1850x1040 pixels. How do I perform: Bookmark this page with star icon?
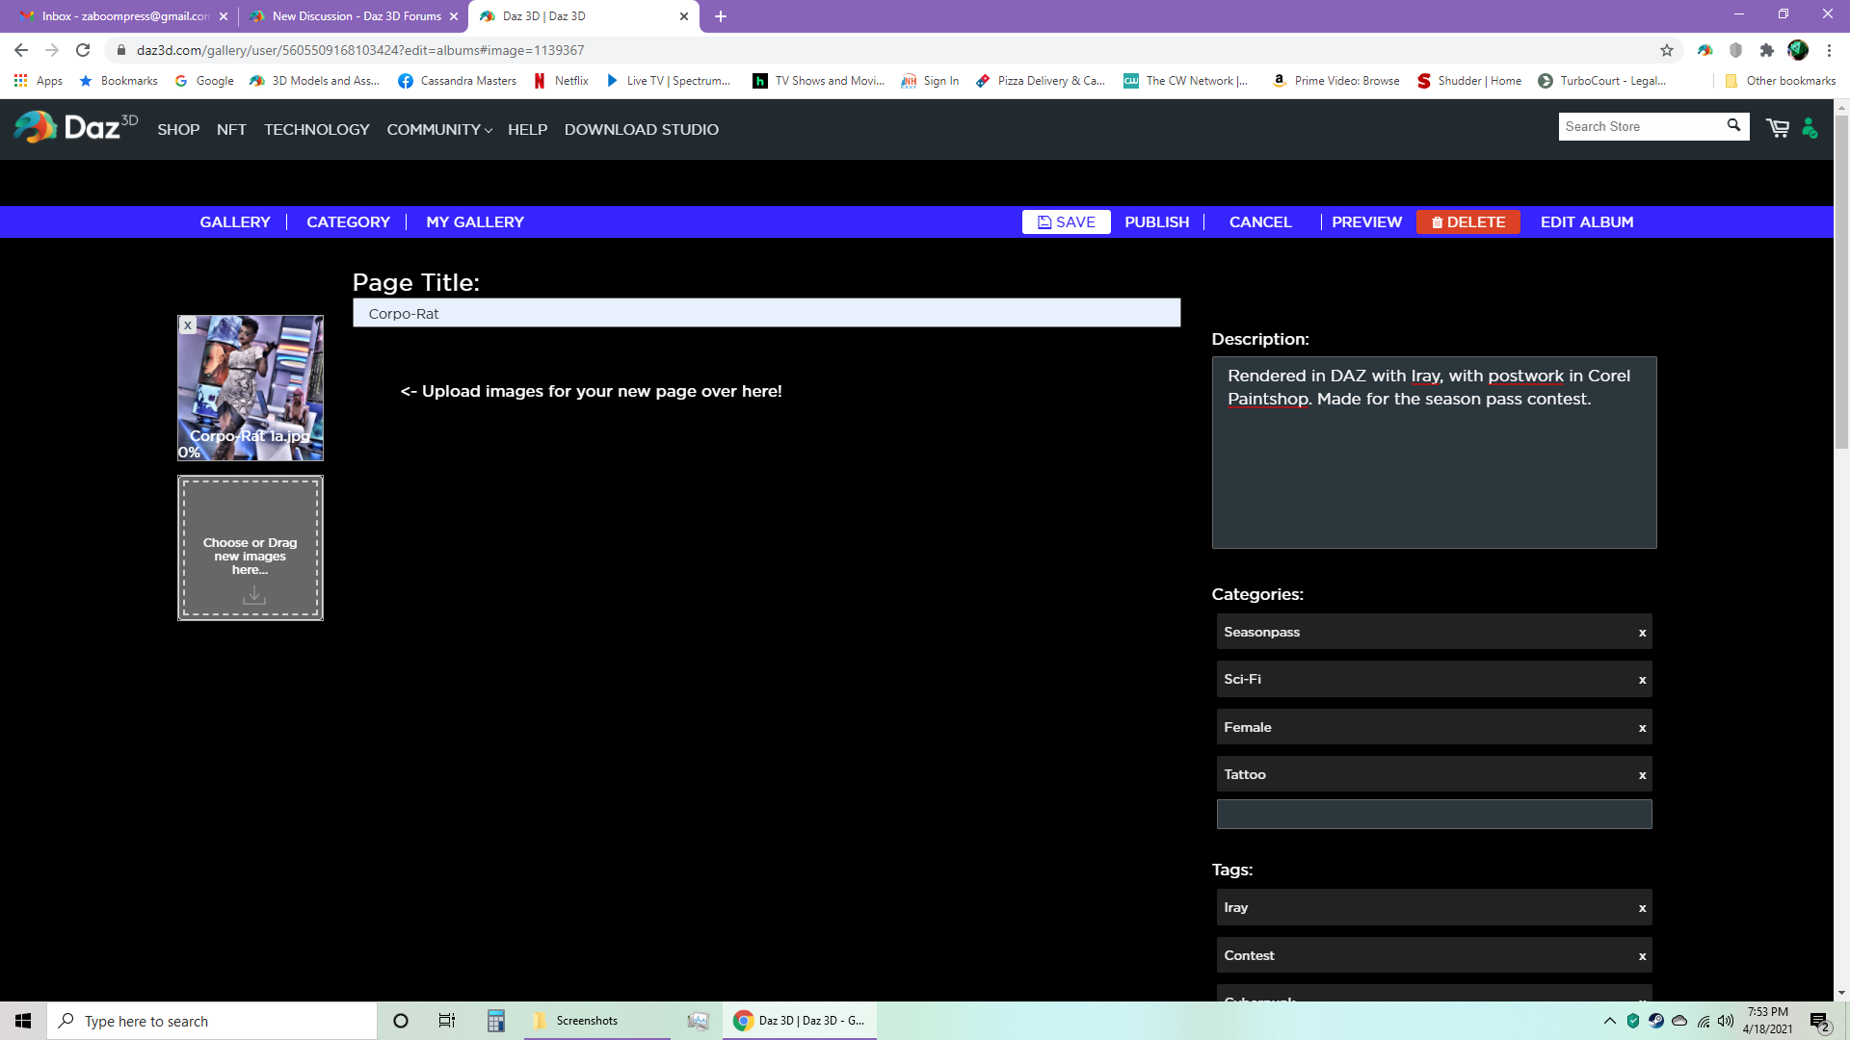(x=1666, y=50)
